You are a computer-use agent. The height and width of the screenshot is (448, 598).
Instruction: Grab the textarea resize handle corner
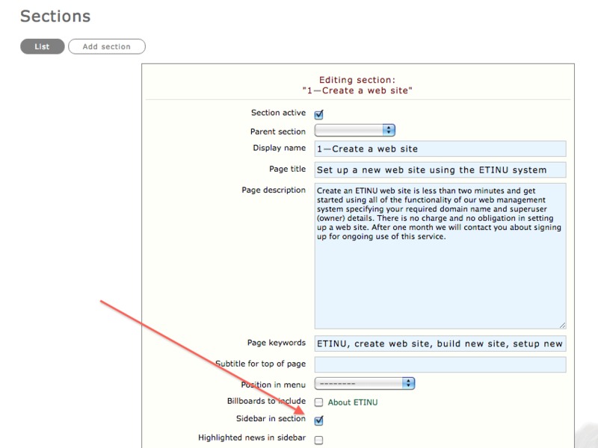[562, 325]
